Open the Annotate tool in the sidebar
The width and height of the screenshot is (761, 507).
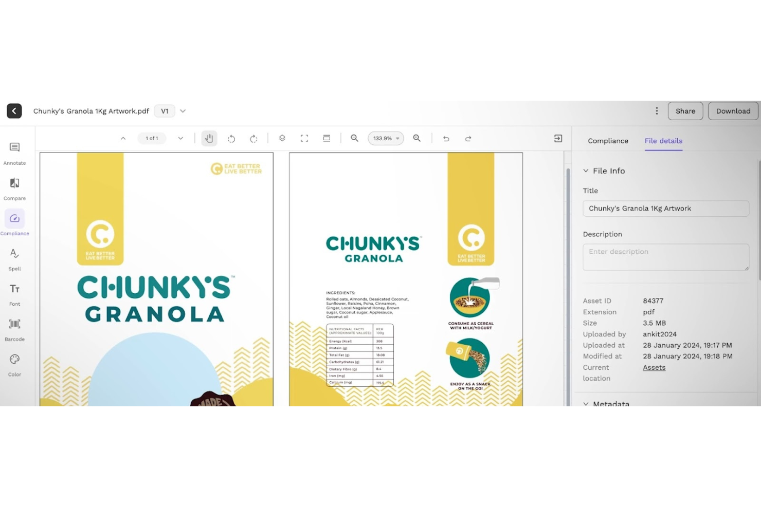14,154
